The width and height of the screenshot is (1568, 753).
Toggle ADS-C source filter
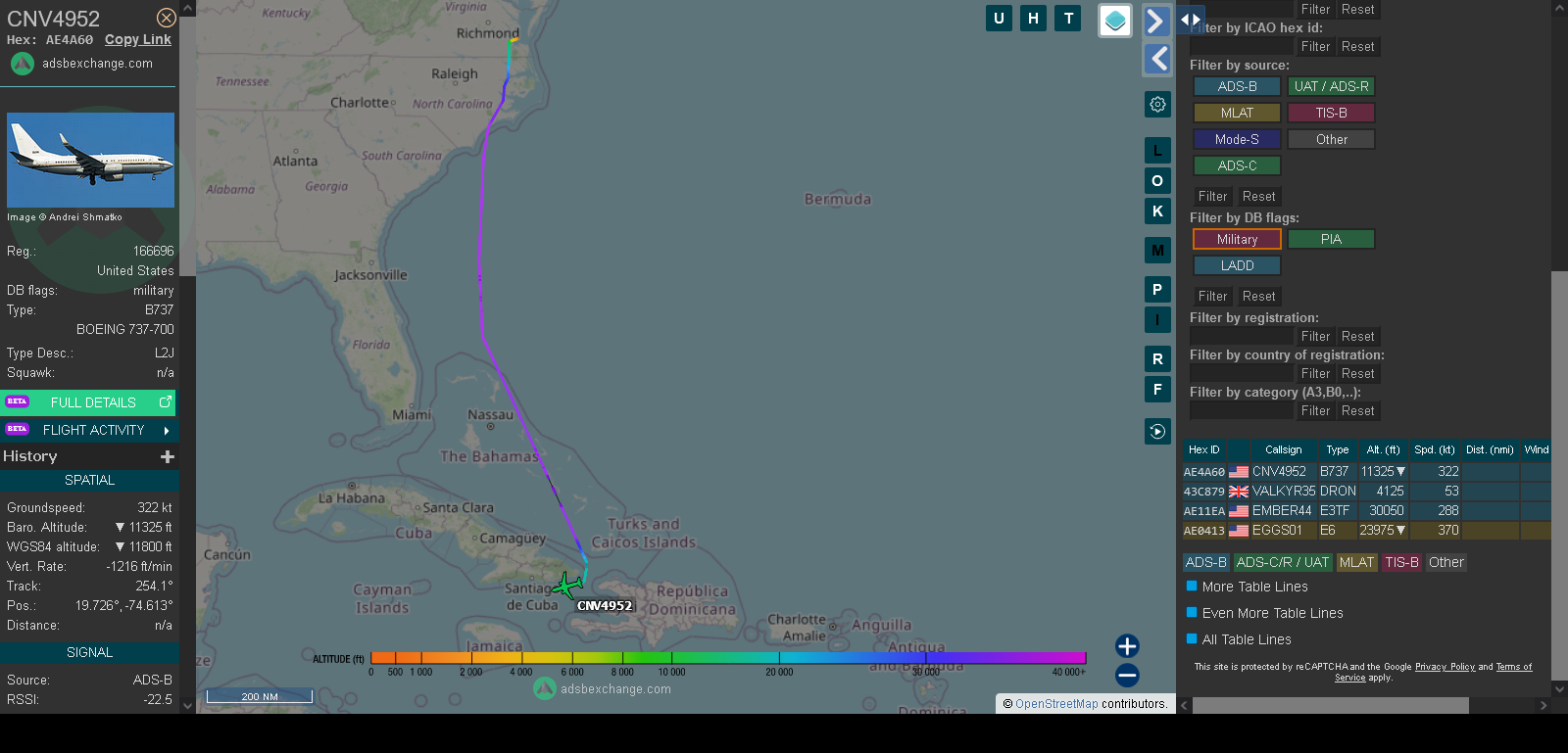(x=1237, y=165)
